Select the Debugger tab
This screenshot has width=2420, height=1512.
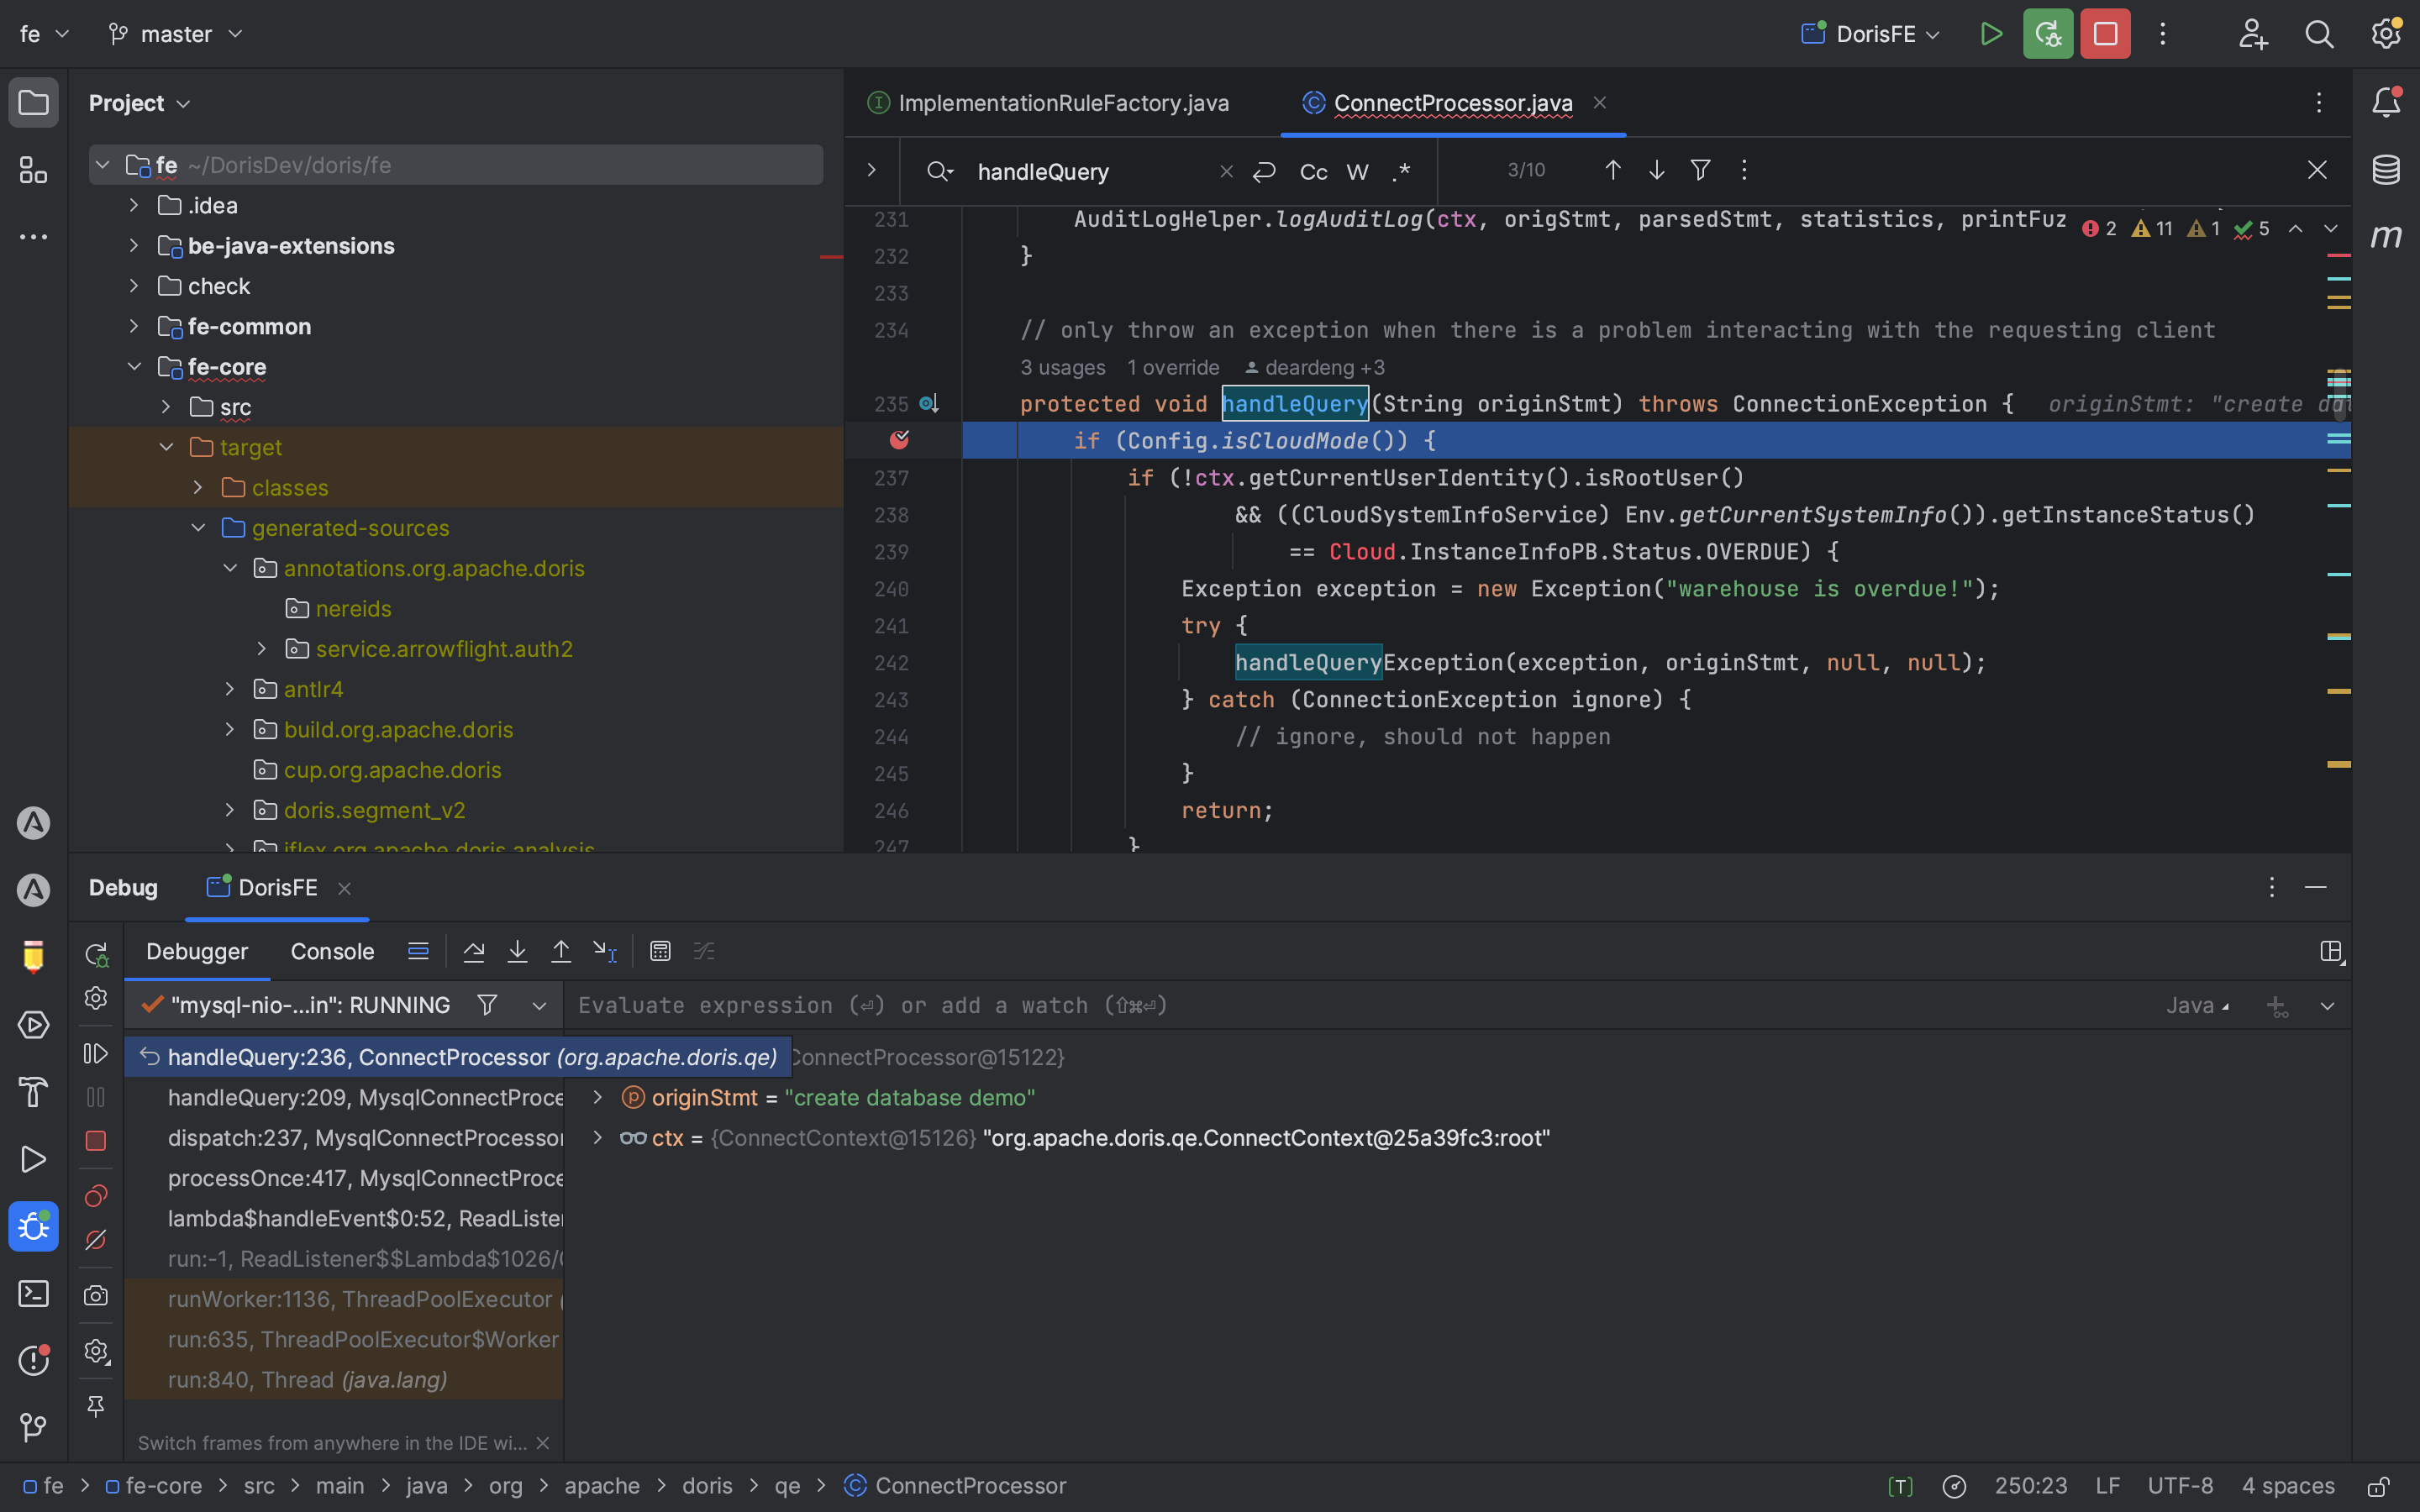click(197, 951)
